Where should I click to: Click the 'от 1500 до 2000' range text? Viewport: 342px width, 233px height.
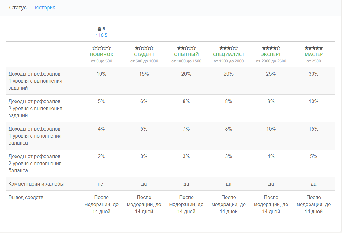(x=229, y=61)
